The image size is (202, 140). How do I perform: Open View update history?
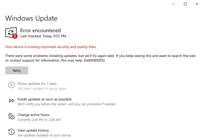click(x=33, y=131)
